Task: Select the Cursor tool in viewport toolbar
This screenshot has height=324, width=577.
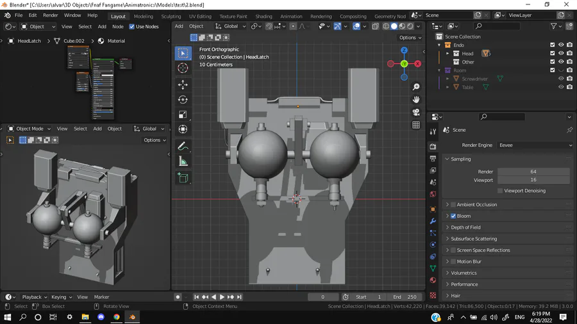Action: coord(183,68)
